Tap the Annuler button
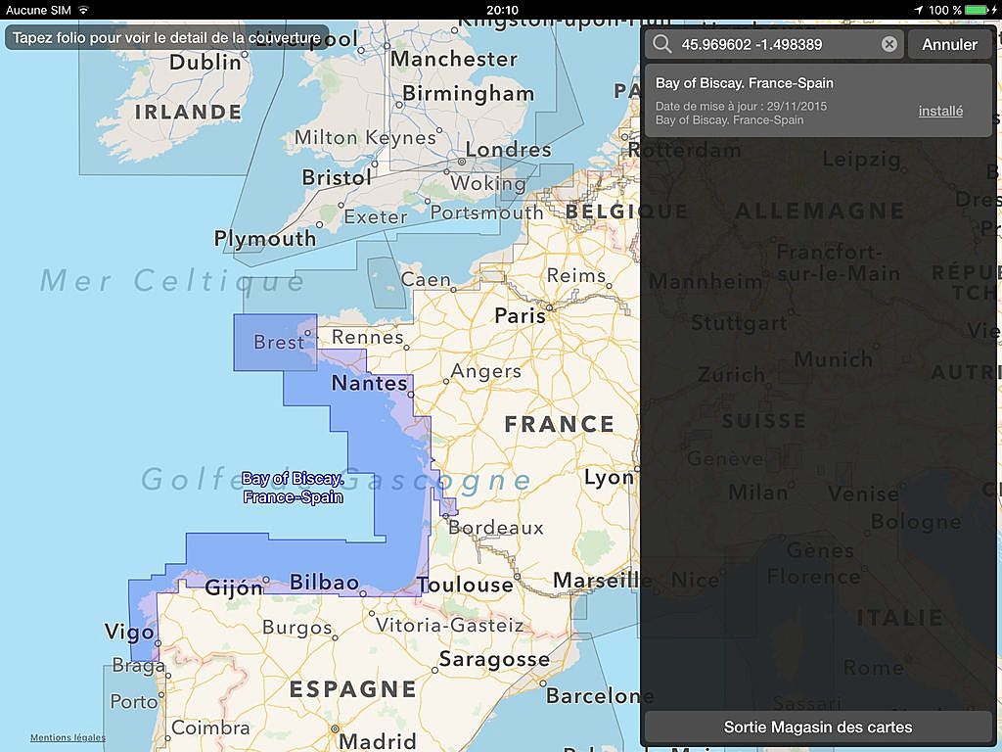 (x=949, y=44)
